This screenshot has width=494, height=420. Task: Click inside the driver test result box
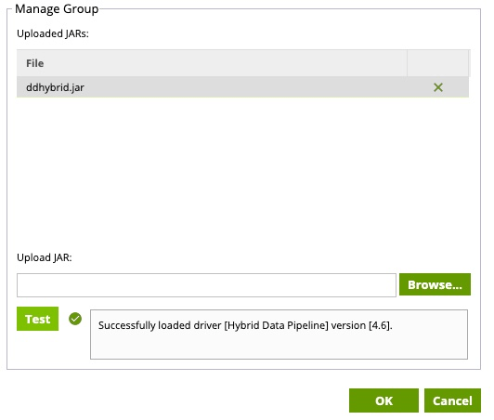point(279,335)
